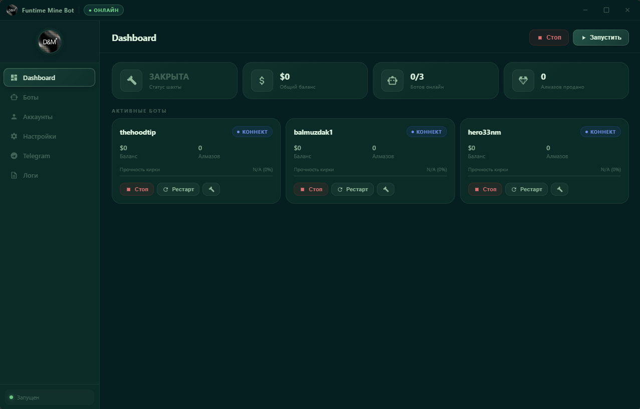This screenshot has width=640, height=409.
Task: Click the КОННЕКТ badge on thehoodtip card
Action: [252, 132]
